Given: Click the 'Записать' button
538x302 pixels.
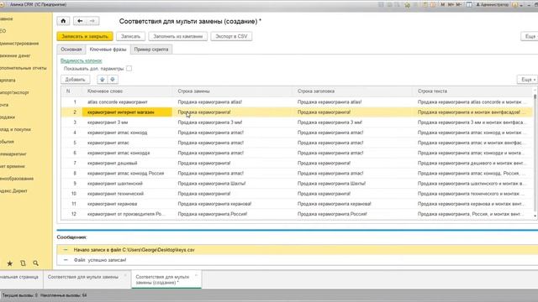Looking at the screenshot, I should pyautogui.click(x=130, y=36).
